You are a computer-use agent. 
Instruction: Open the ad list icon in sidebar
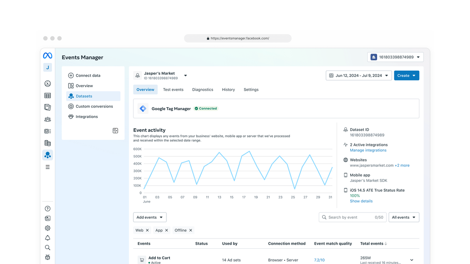click(x=47, y=131)
